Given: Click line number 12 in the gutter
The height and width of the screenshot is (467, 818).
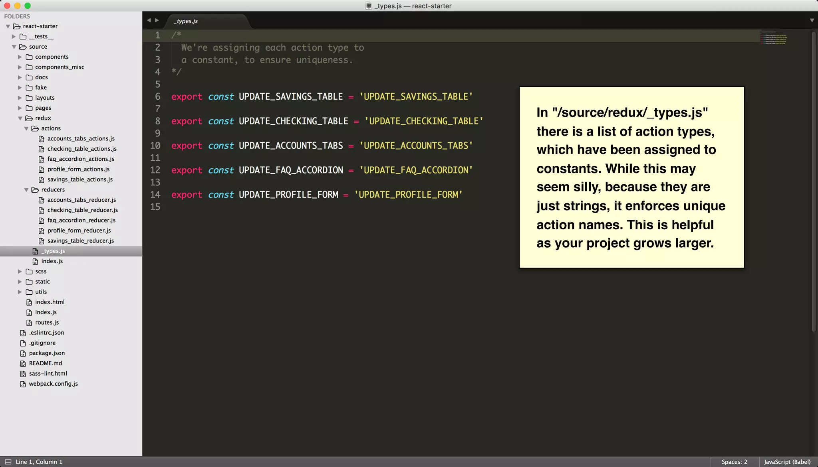Looking at the screenshot, I should tap(155, 170).
